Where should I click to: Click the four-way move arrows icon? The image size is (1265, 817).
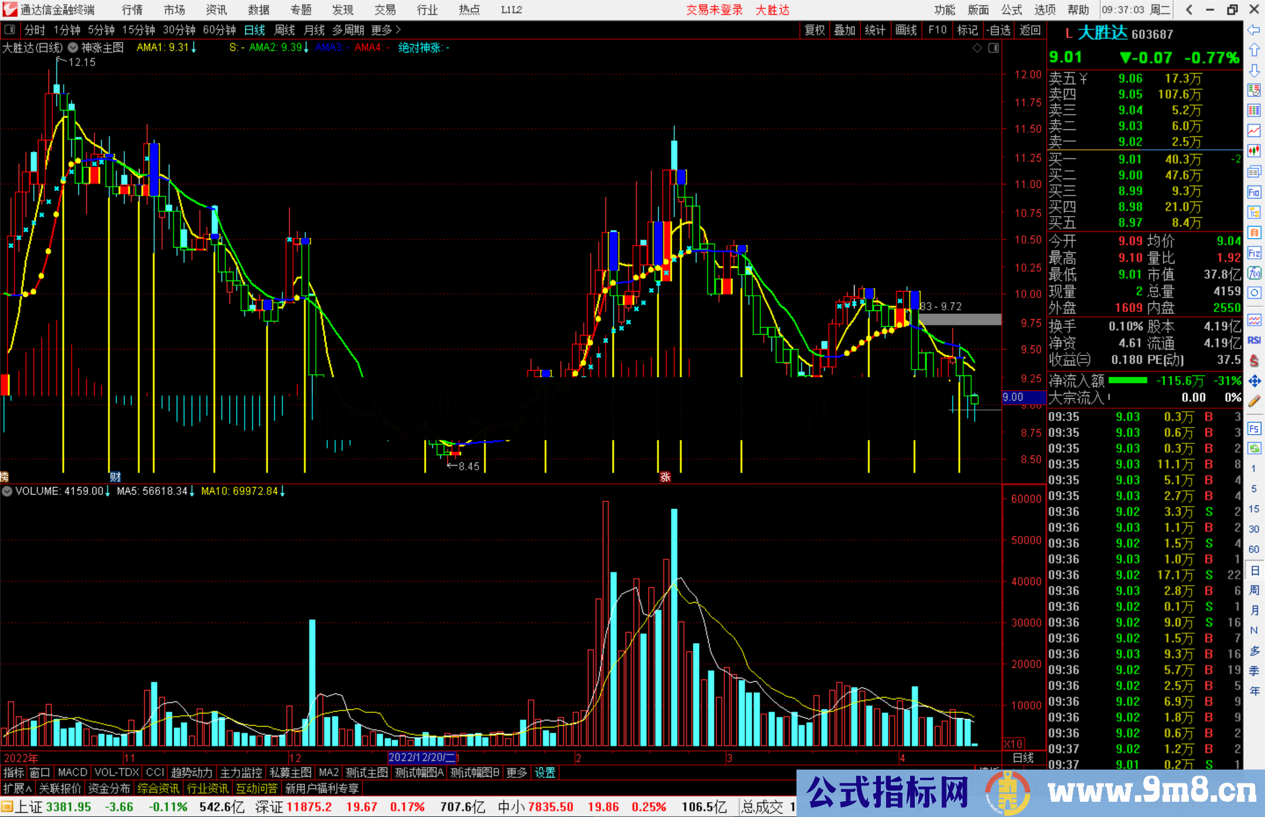pyautogui.click(x=1254, y=381)
